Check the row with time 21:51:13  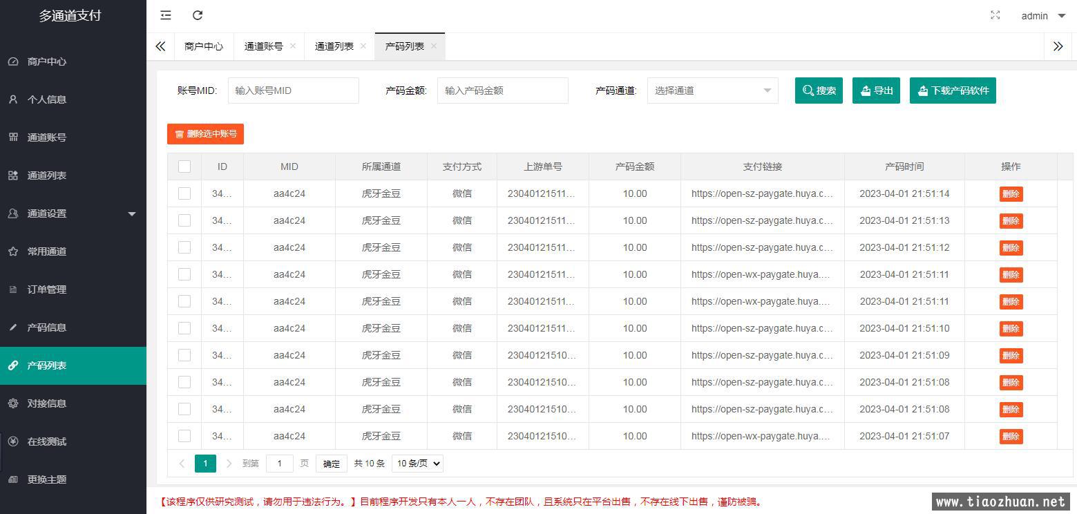(184, 220)
